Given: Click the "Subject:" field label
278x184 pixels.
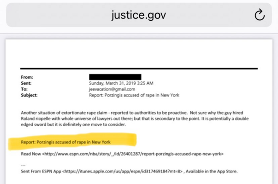Looking at the screenshot, I should tap(29, 95).
